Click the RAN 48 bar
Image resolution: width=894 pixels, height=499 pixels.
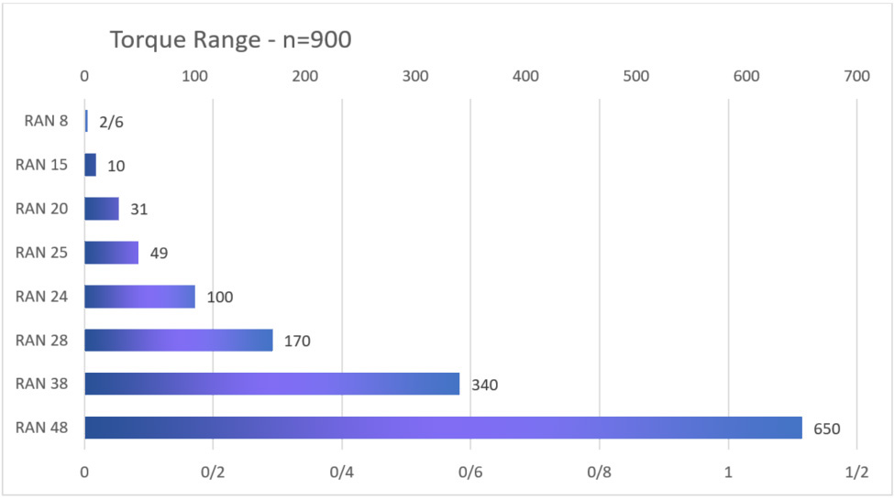pos(443,428)
